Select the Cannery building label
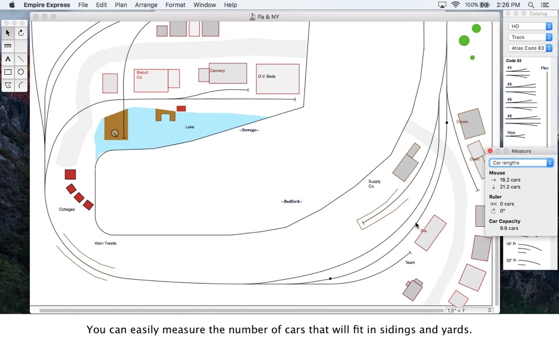559x349 pixels. click(218, 71)
